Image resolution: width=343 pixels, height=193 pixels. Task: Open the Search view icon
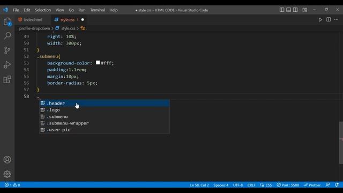(x=7, y=36)
